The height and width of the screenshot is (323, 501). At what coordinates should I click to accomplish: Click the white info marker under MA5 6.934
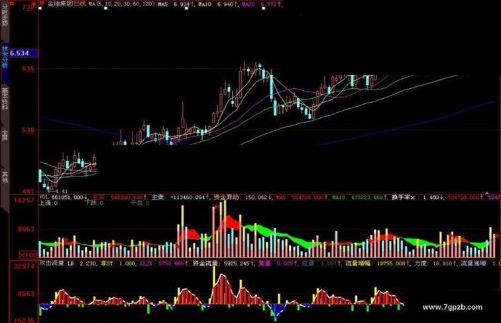(187, 9)
